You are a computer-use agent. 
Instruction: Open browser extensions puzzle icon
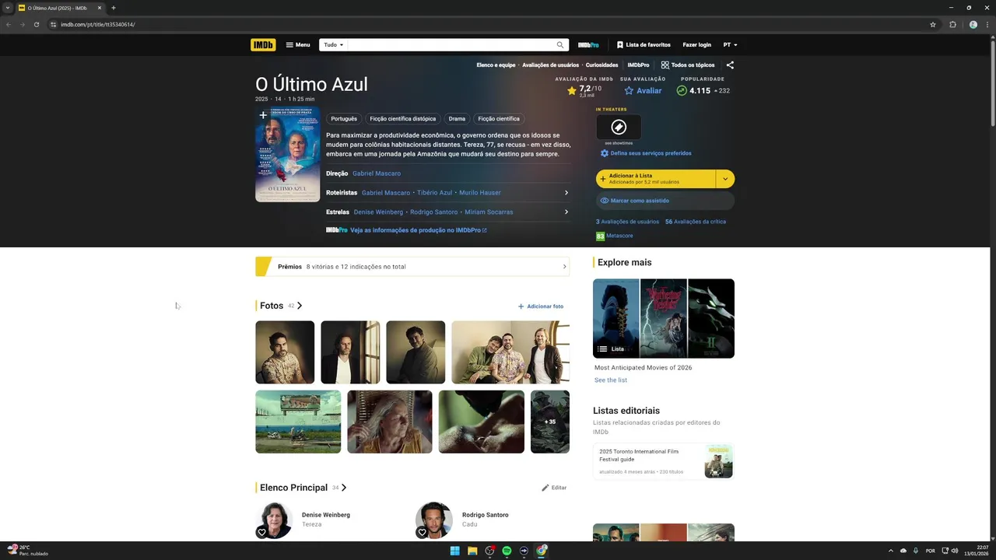click(x=952, y=24)
